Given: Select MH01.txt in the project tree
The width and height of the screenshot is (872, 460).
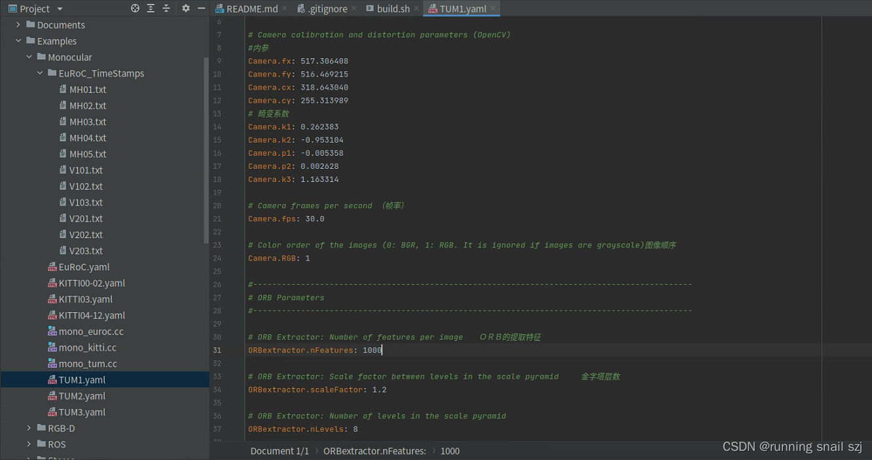Looking at the screenshot, I should (x=88, y=90).
